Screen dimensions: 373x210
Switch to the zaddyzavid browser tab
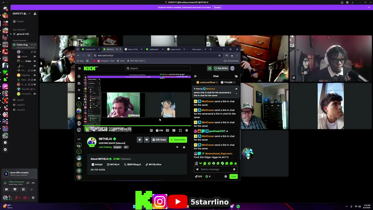(x=155, y=49)
